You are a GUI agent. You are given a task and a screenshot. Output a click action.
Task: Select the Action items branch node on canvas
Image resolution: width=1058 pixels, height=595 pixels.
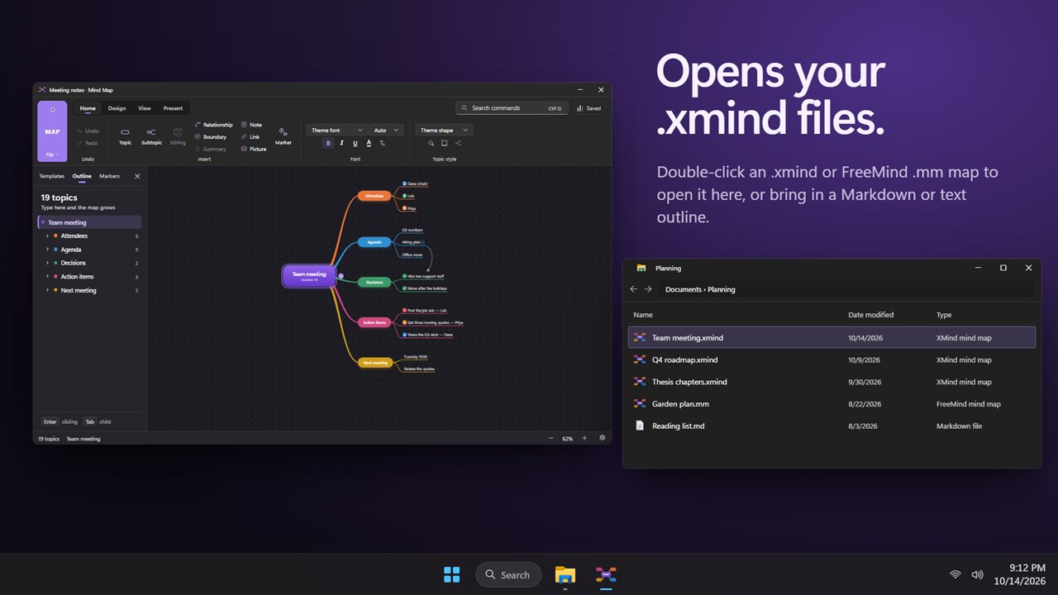tap(374, 322)
